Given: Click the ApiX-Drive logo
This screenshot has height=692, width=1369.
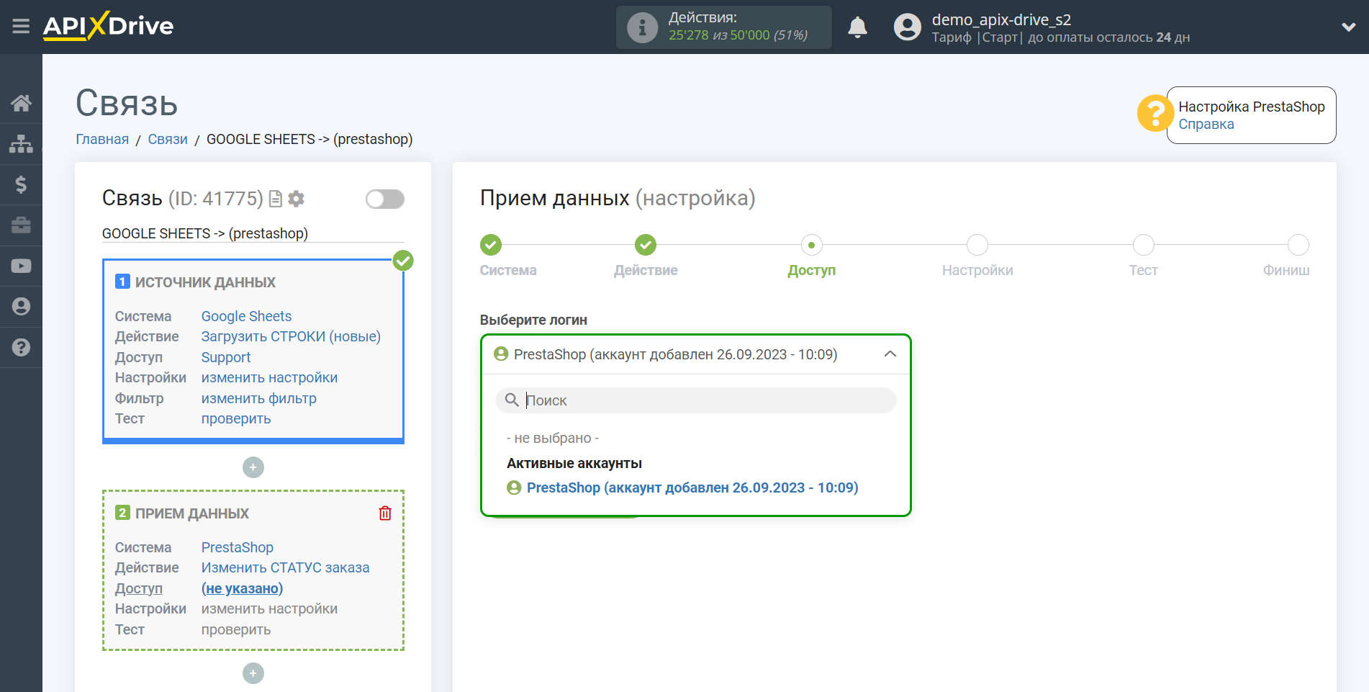Looking at the screenshot, I should click(x=108, y=27).
